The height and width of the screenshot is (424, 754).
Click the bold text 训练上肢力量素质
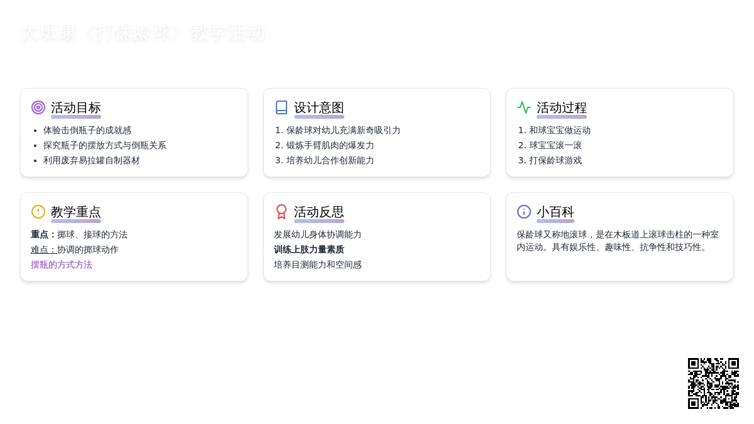pos(309,250)
